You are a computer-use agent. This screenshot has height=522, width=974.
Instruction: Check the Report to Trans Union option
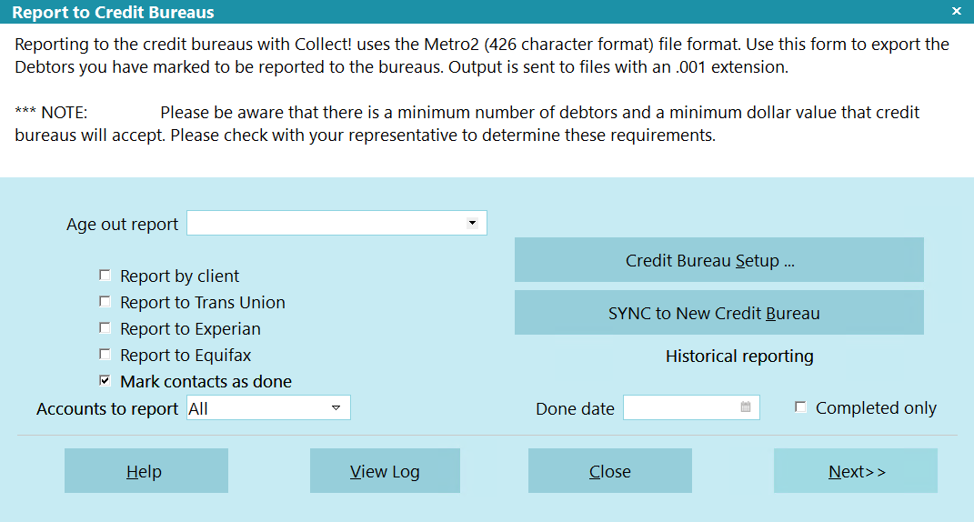coord(105,302)
